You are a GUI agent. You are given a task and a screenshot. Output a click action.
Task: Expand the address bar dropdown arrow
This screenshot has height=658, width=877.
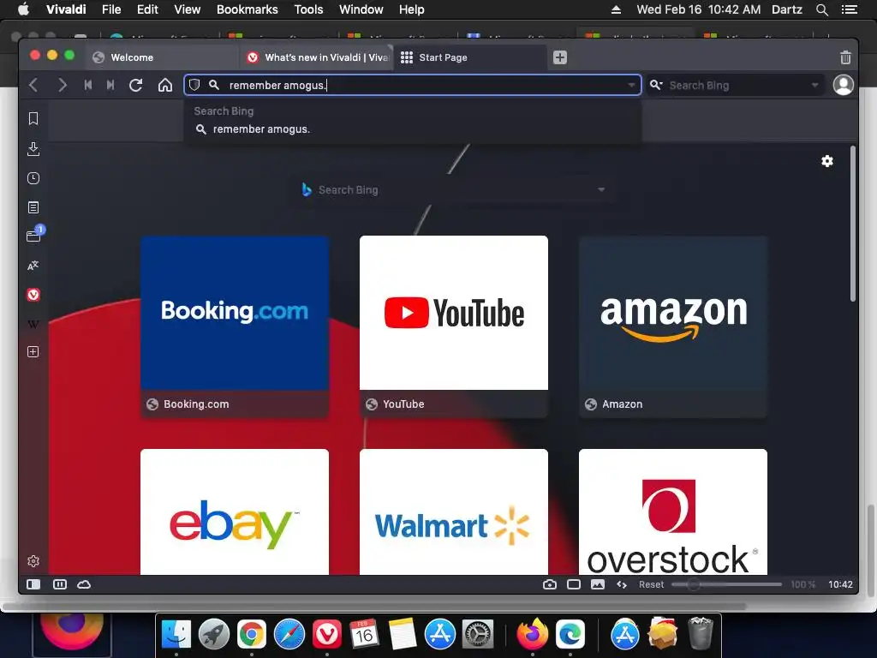[x=631, y=85]
